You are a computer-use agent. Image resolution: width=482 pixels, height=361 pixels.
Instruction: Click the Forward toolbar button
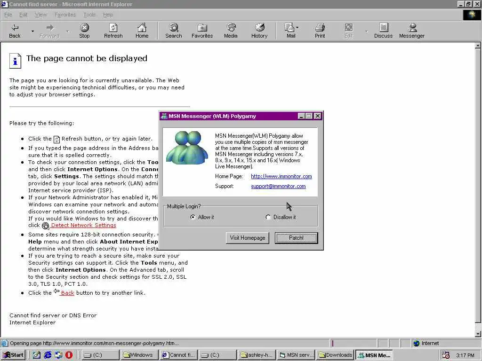pos(49,31)
